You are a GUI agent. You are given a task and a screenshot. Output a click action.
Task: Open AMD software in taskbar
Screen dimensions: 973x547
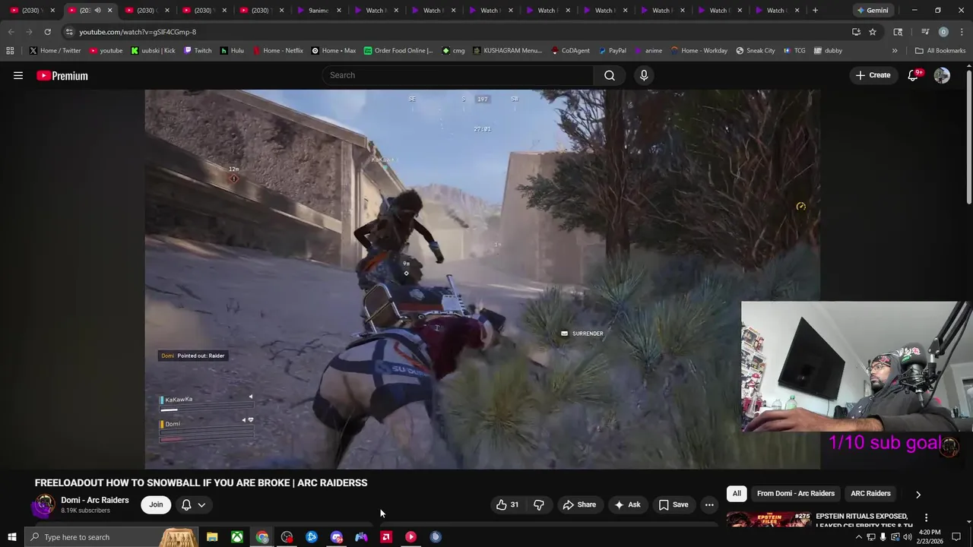point(386,537)
